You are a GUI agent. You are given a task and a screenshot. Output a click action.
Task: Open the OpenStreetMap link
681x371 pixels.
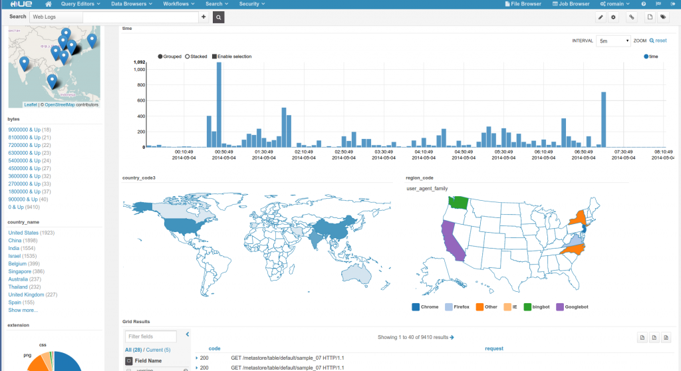[60, 104]
